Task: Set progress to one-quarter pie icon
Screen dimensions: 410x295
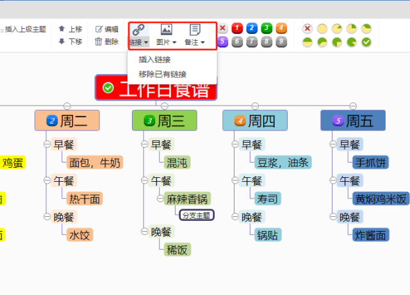Action: (x=352, y=29)
